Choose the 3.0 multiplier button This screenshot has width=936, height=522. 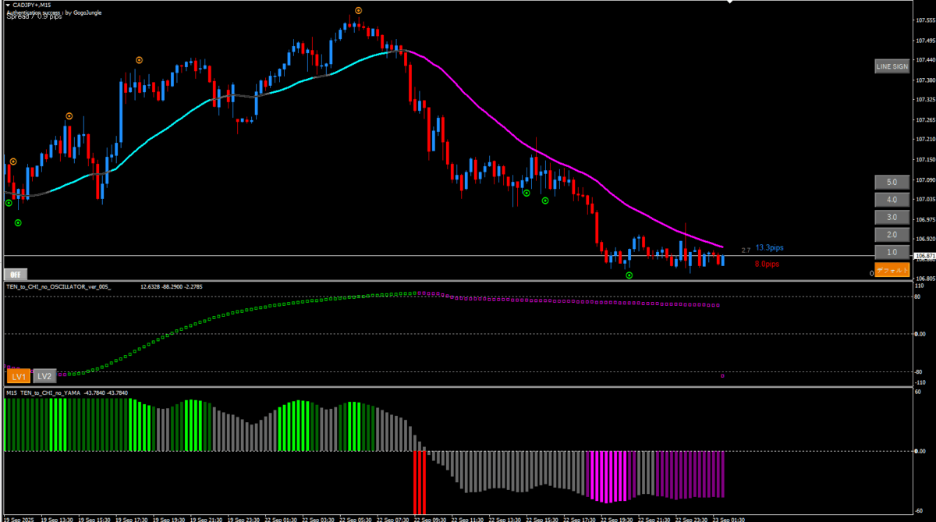892,217
